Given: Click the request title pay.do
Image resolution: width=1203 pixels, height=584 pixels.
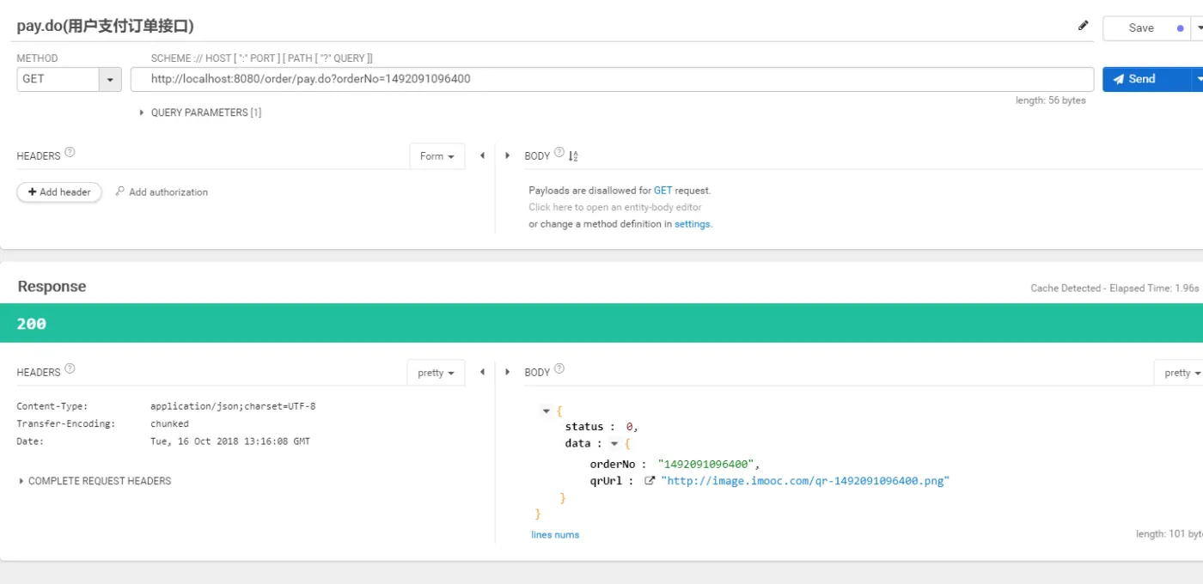Looking at the screenshot, I should (105, 27).
